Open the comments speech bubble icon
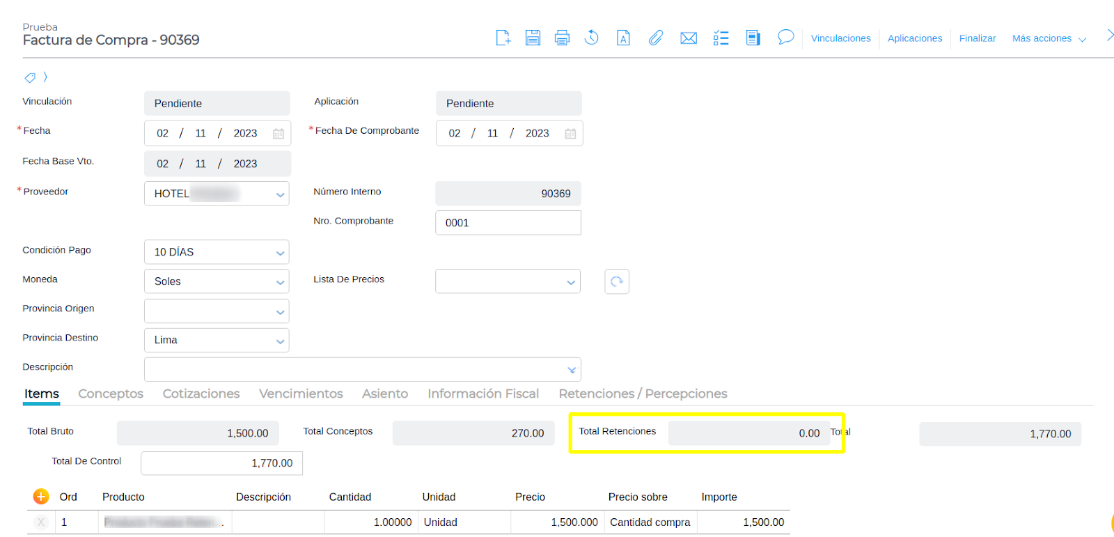The width and height of the screenshot is (1114, 537). pos(785,37)
